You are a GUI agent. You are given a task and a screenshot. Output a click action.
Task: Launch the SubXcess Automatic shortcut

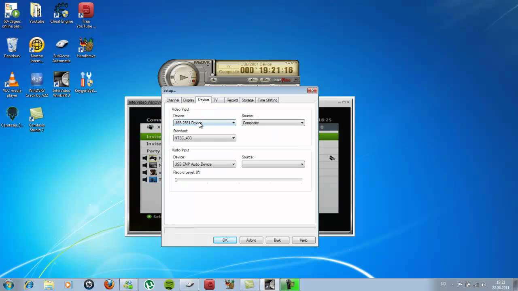[x=62, y=51]
